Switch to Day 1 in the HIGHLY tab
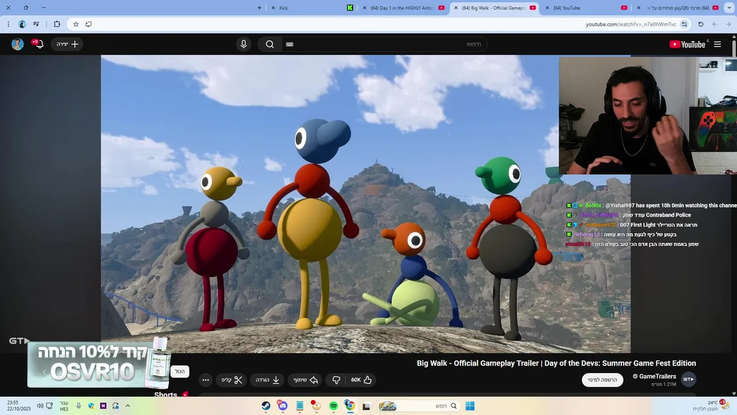Viewport: 737px width, 415px height. [404, 8]
